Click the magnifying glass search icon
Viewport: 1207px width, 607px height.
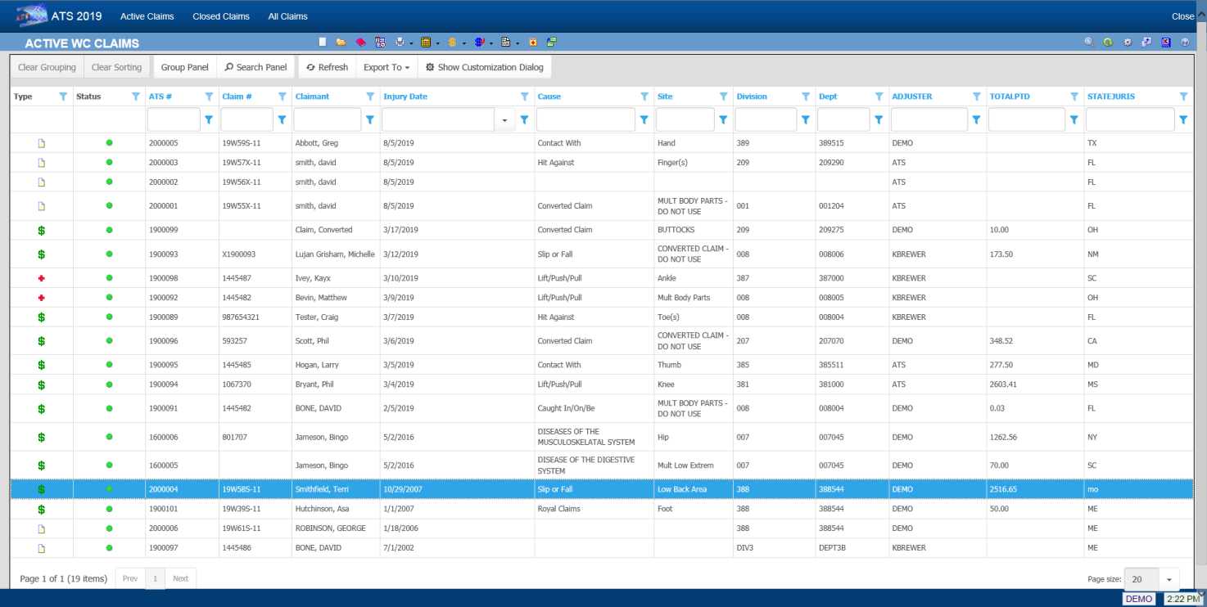(x=1089, y=42)
